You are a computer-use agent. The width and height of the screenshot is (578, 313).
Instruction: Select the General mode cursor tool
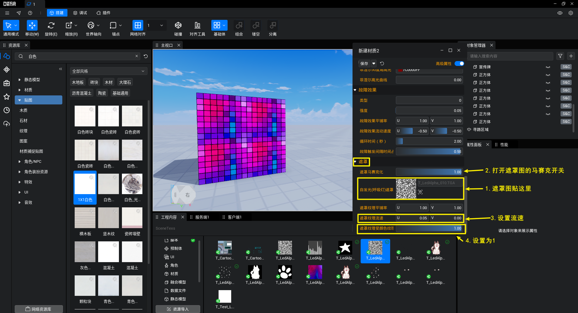[x=8, y=25]
